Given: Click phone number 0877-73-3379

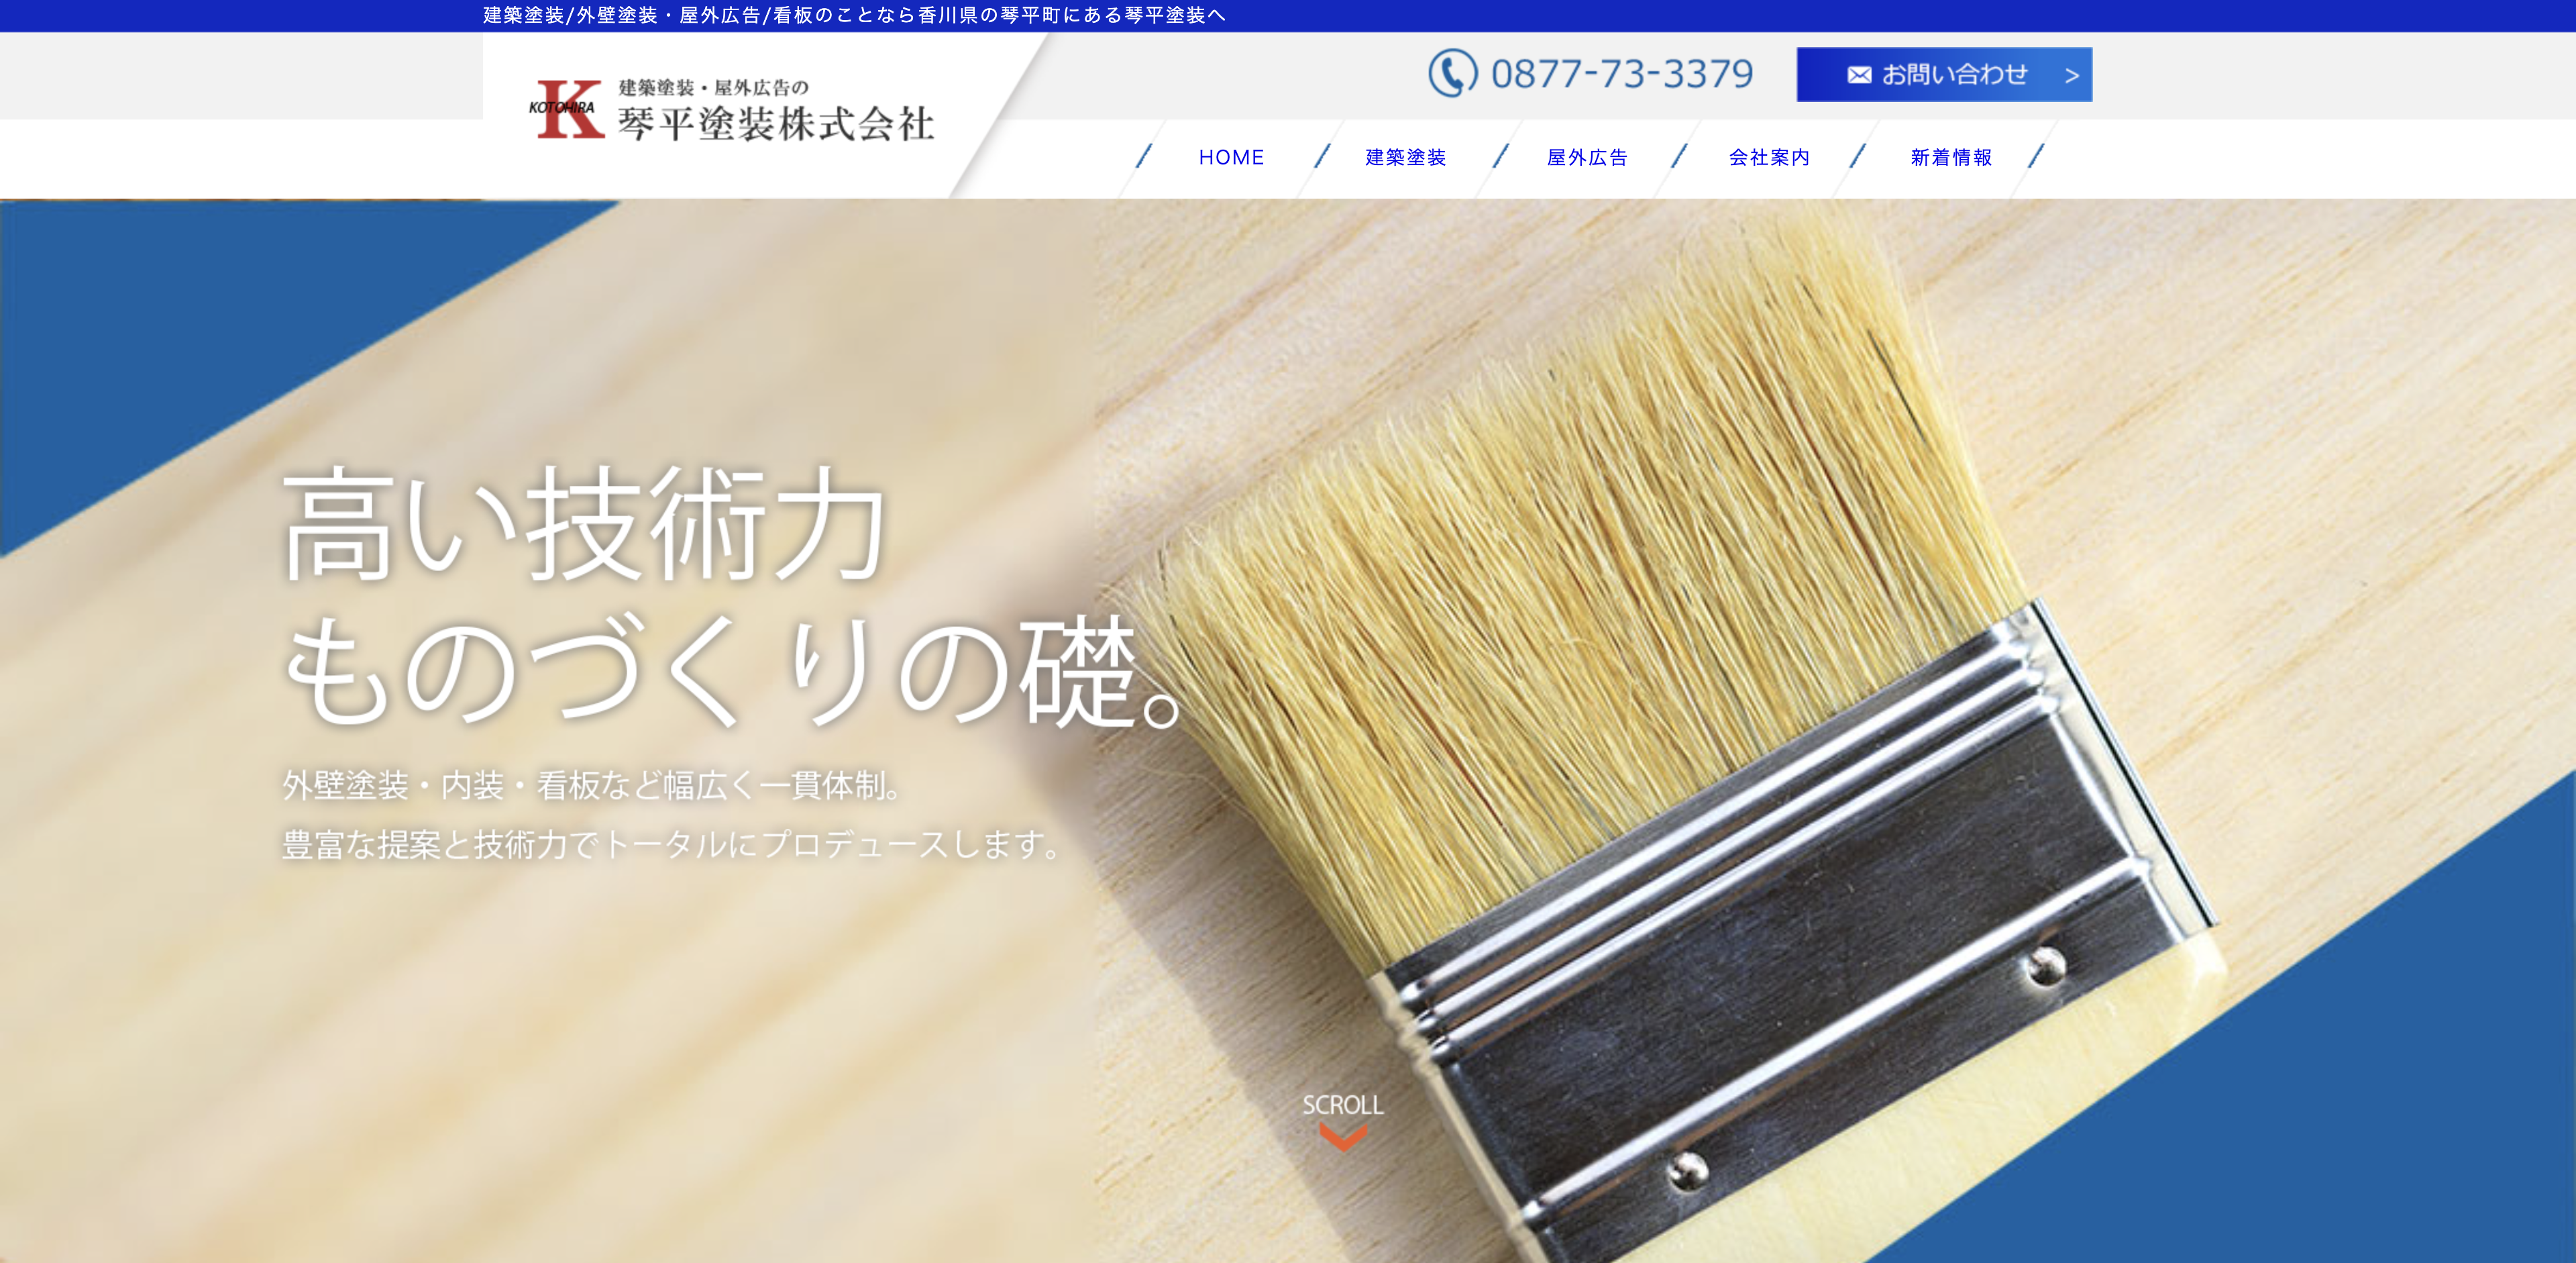Looking at the screenshot, I should point(1621,74).
